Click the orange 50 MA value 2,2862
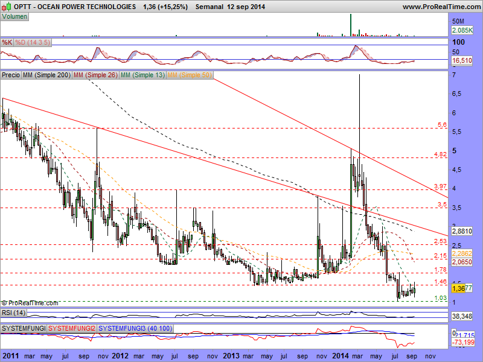The width and height of the screenshot is (483, 362). (462, 253)
